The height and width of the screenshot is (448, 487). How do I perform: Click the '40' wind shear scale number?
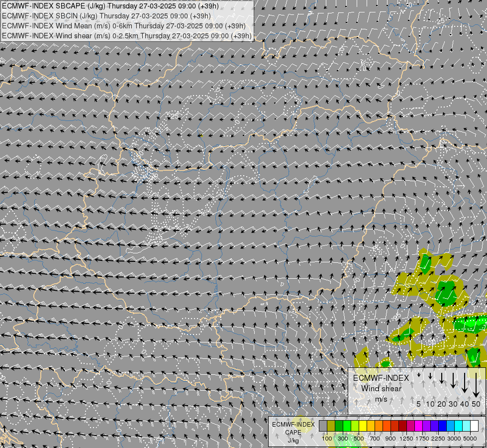click(464, 404)
